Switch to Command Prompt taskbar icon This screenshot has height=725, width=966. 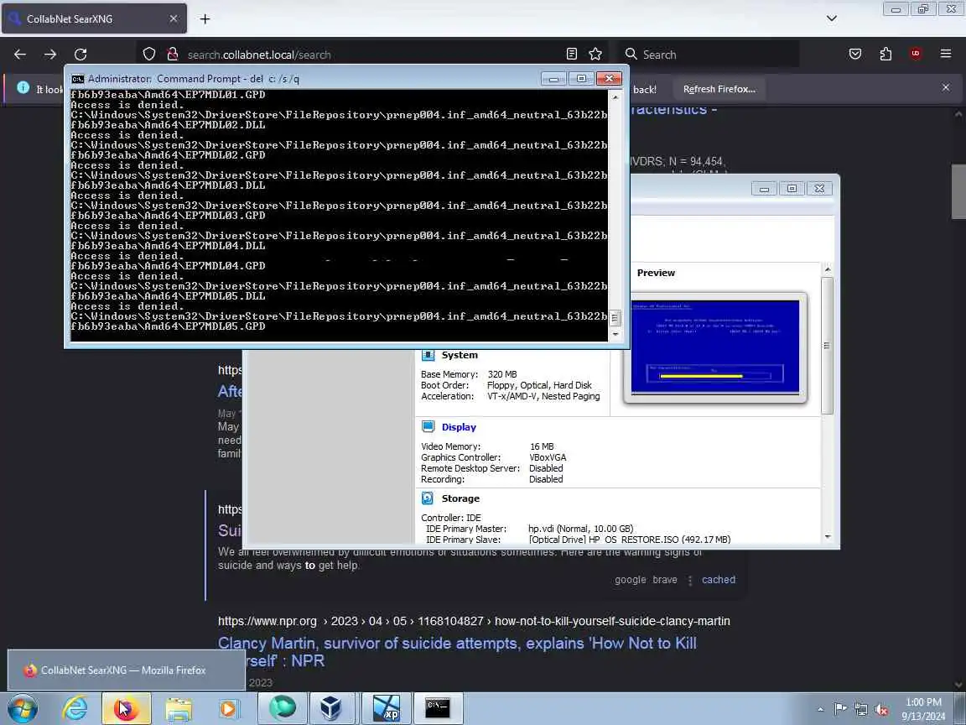(438, 707)
